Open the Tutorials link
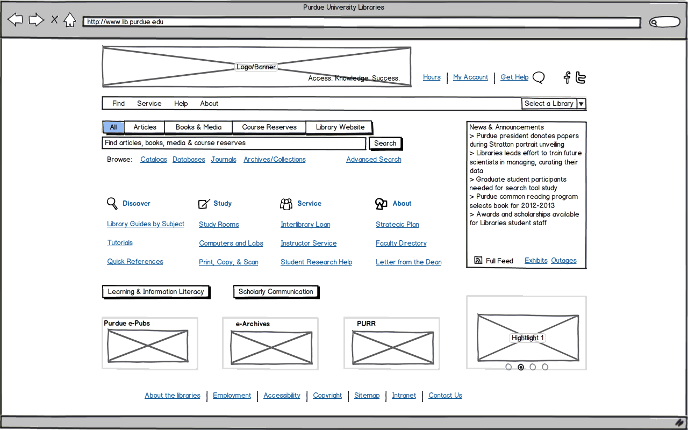 click(x=120, y=243)
